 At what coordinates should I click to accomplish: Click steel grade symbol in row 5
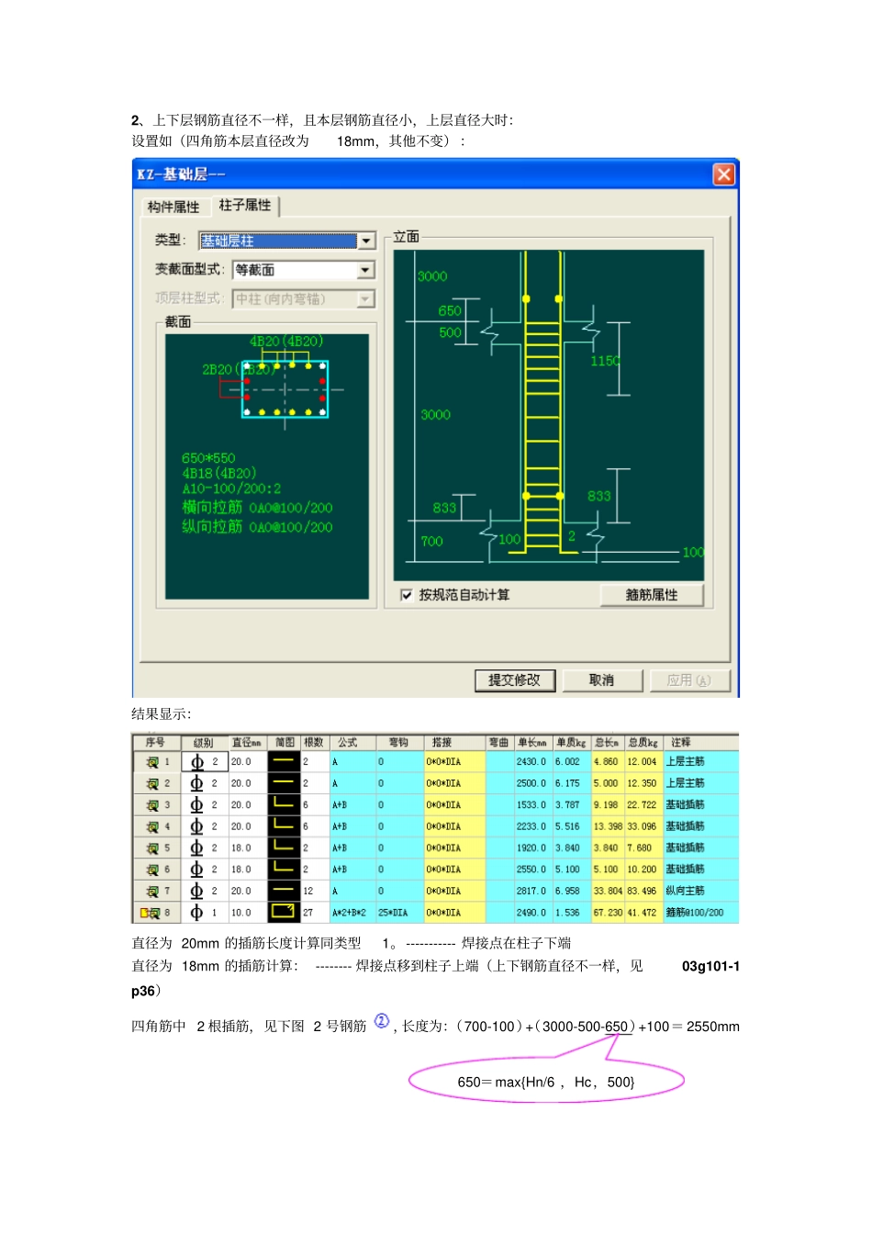[x=196, y=848]
